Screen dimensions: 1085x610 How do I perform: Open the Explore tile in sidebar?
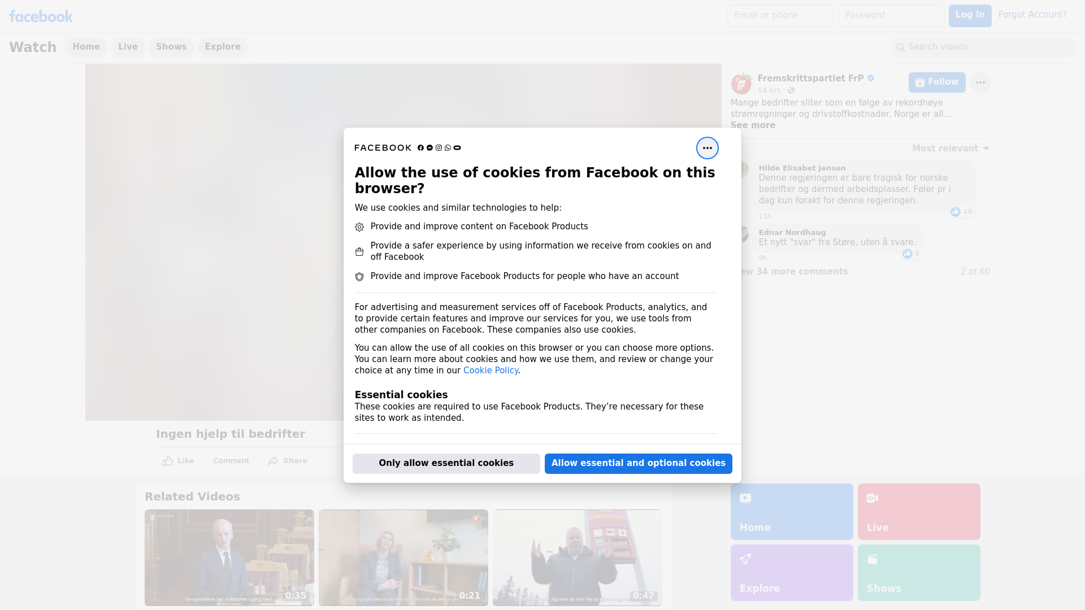pyautogui.click(x=792, y=573)
